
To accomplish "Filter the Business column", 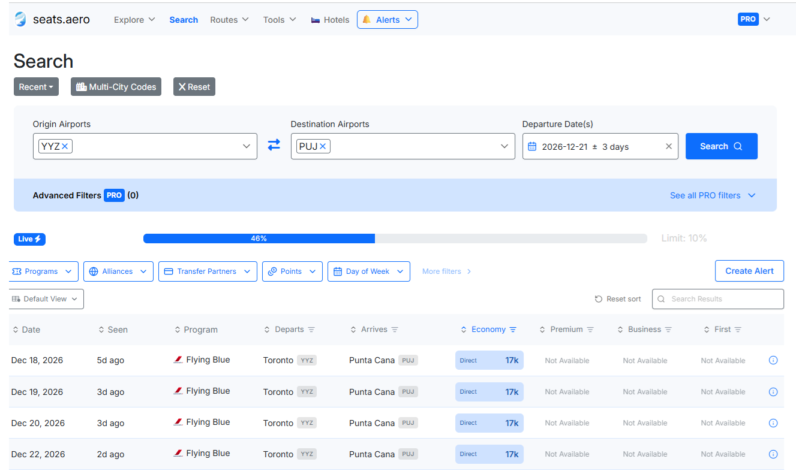I will (668, 330).
